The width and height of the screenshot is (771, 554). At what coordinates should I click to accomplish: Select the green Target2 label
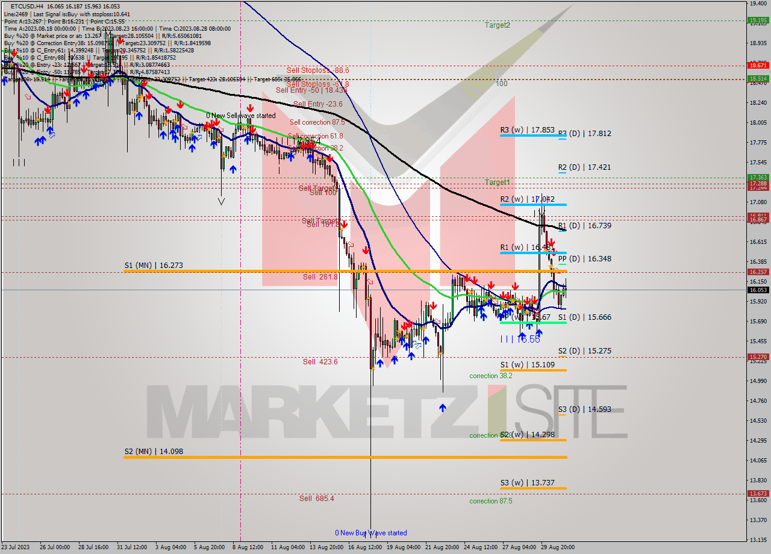click(498, 25)
